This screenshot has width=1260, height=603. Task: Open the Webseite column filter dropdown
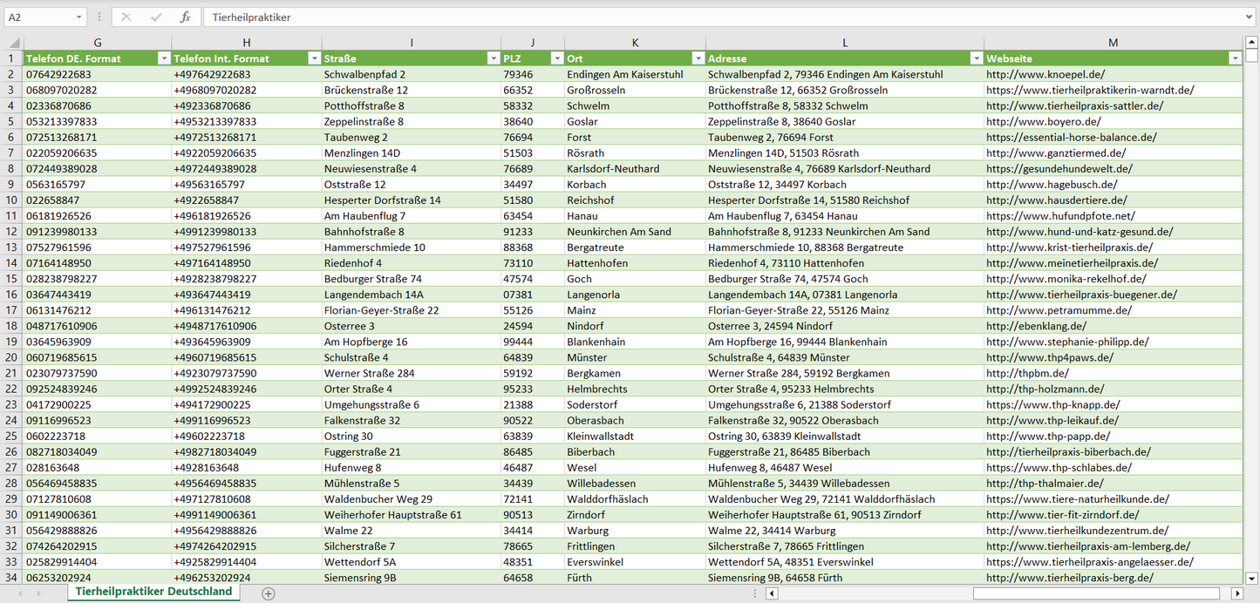(1235, 58)
